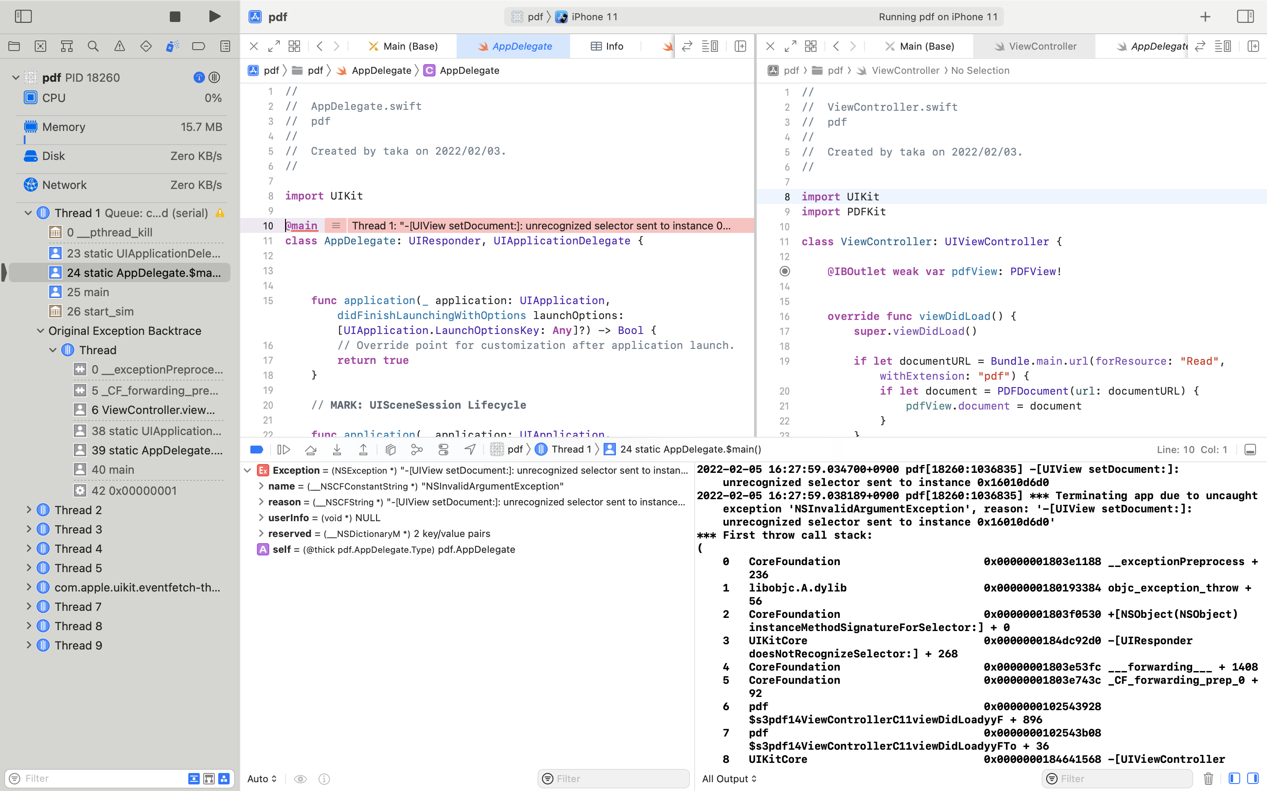
Task: Collapse the Original Exception Backtrace group
Action: pos(40,330)
